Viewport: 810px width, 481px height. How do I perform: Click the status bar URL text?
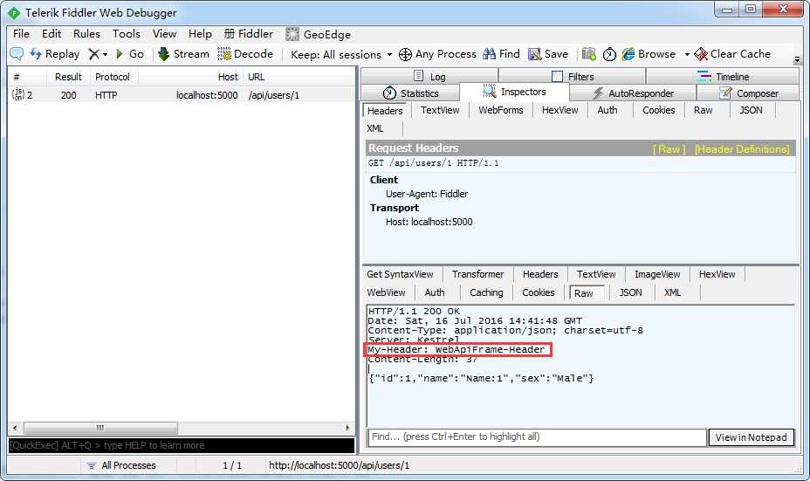tap(339, 465)
